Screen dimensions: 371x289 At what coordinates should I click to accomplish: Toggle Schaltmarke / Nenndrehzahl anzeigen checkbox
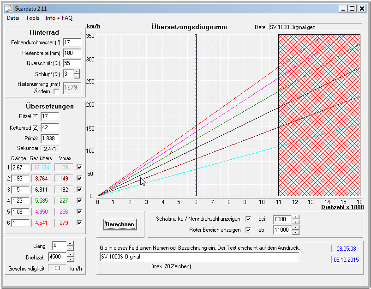click(249, 219)
